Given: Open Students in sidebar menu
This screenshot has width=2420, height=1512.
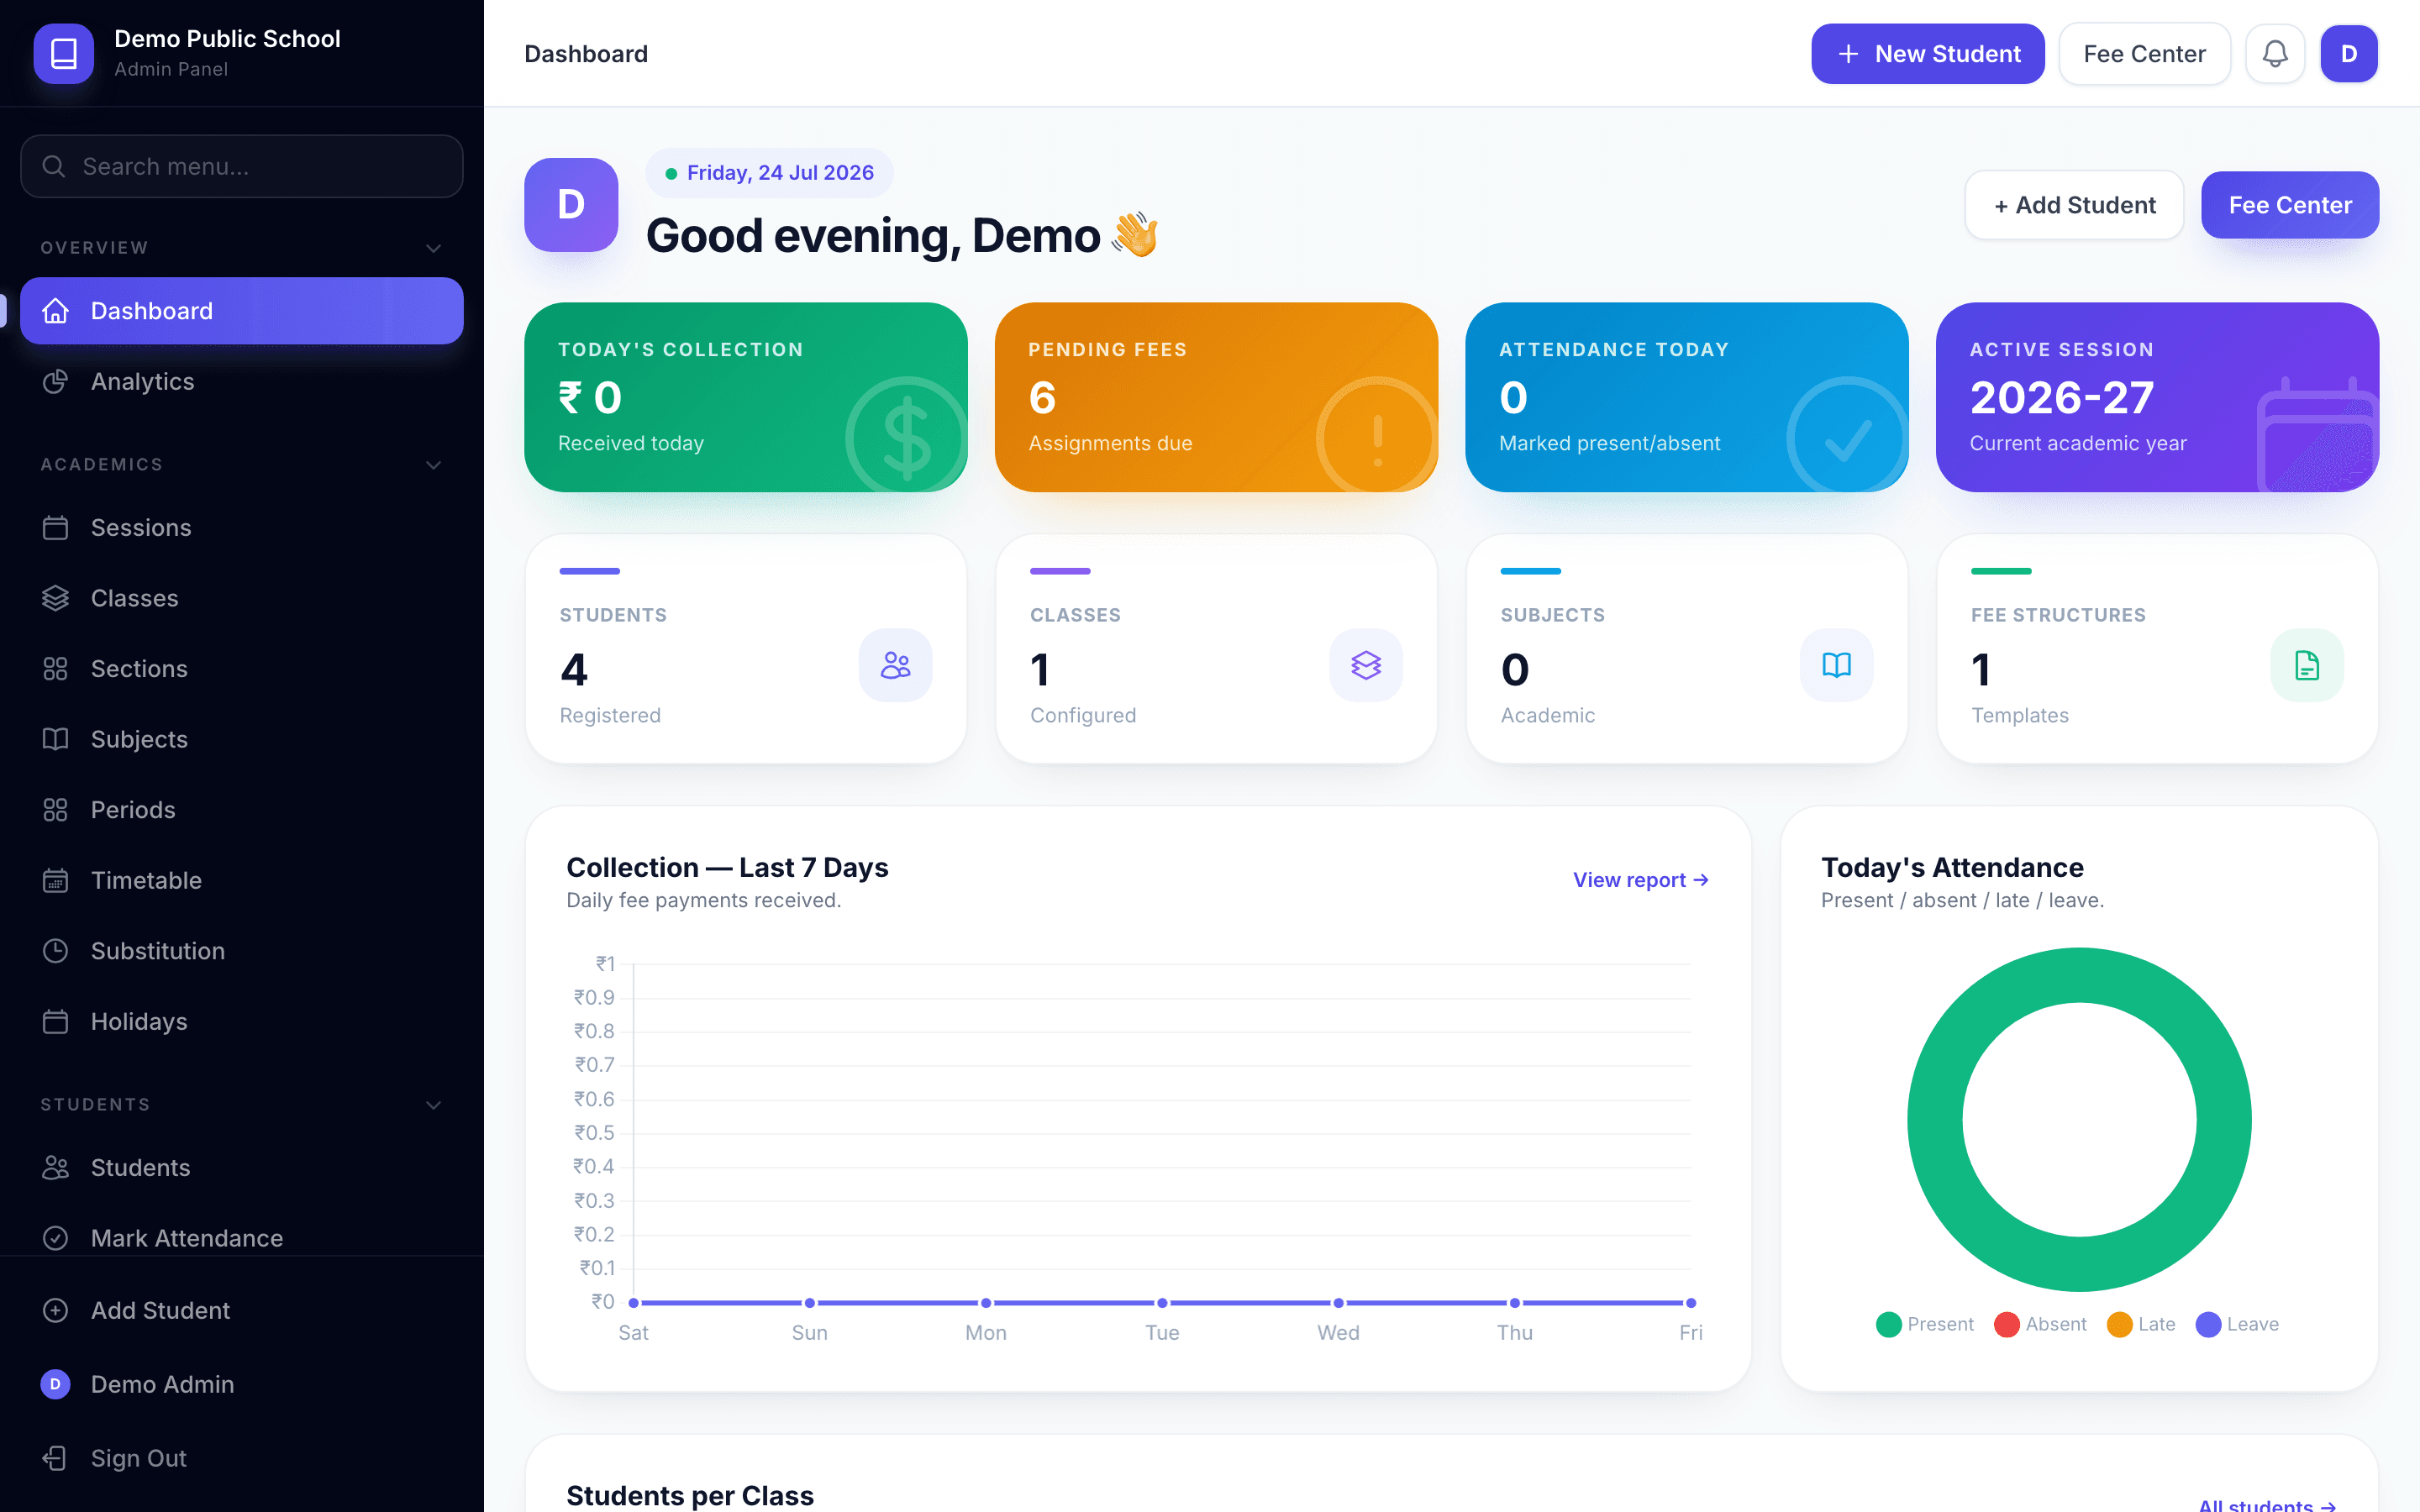Looking at the screenshot, I should tap(242, 1168).
